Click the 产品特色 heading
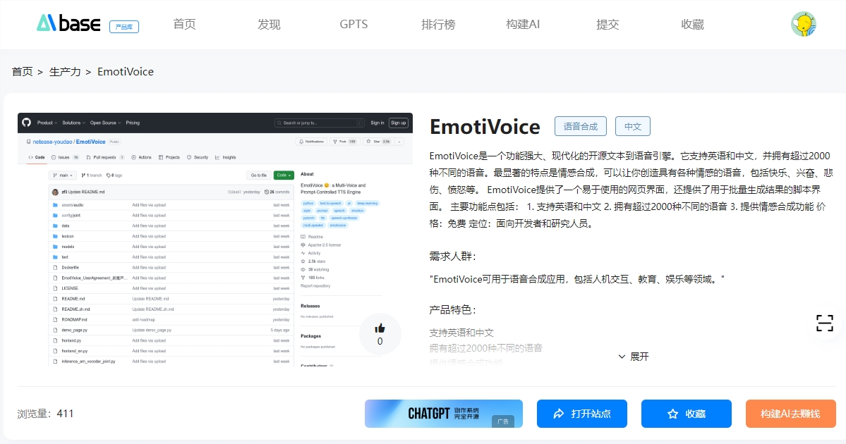The height and width of the screenshot is (444, 846). pyautogui.click(x=453, y=310)
